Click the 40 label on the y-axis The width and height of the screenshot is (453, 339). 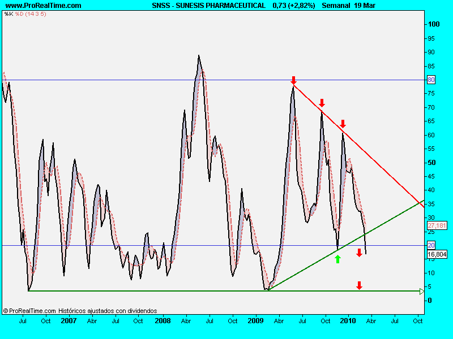[431, 190]
